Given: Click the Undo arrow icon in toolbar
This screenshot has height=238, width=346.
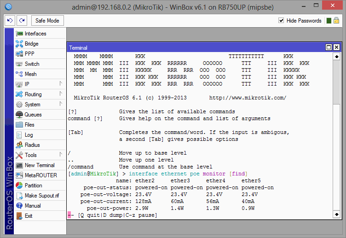Looking at the screenshot, I should click(x=10, y=21).
